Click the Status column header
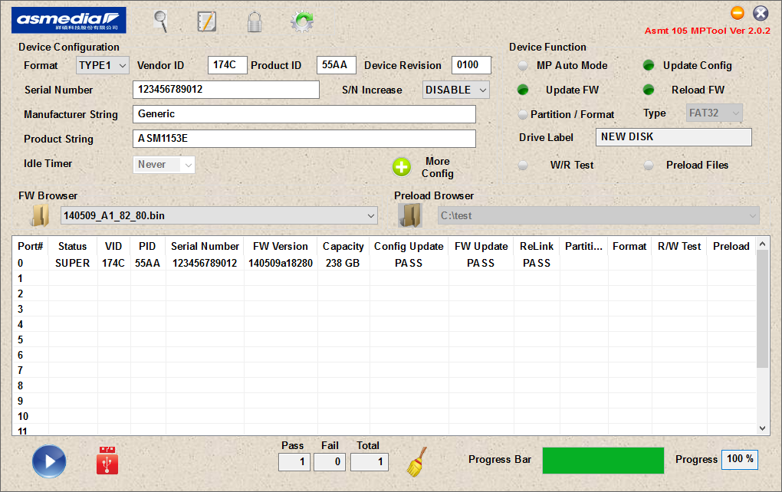This screenshot has height=492, width=782. pyautogui.click(x=72, y=246)
